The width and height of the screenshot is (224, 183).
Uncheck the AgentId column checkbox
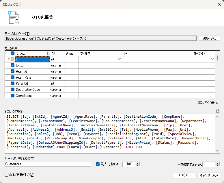pos(13,71)
